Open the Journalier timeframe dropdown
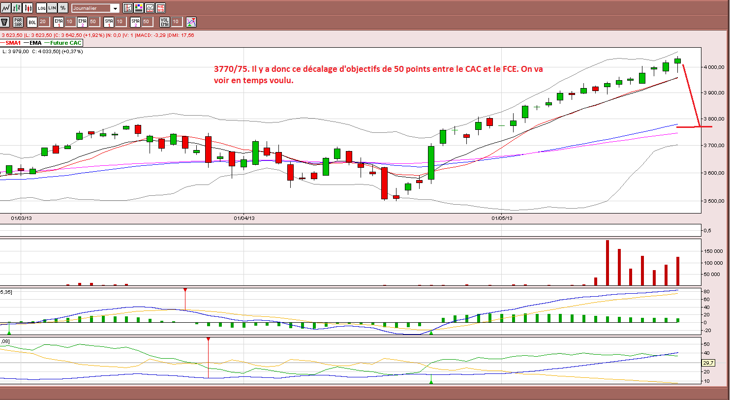This screenshot has height=400, width=730. pyautogui.click(x=95, y=8)
